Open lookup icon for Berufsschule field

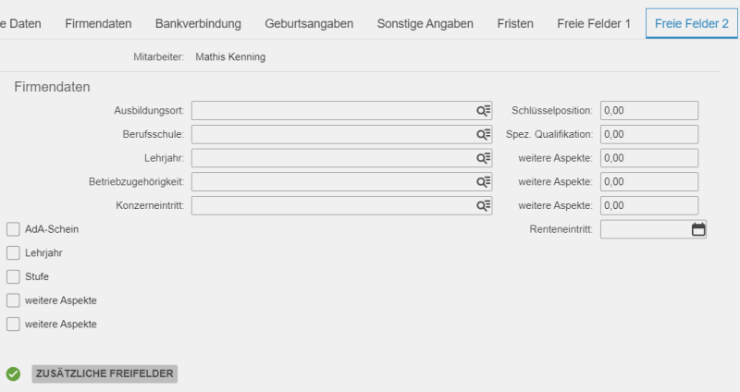[x=483, y=134]
